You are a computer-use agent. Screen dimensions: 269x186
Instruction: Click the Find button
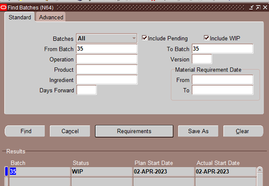(x=25, y=131)
